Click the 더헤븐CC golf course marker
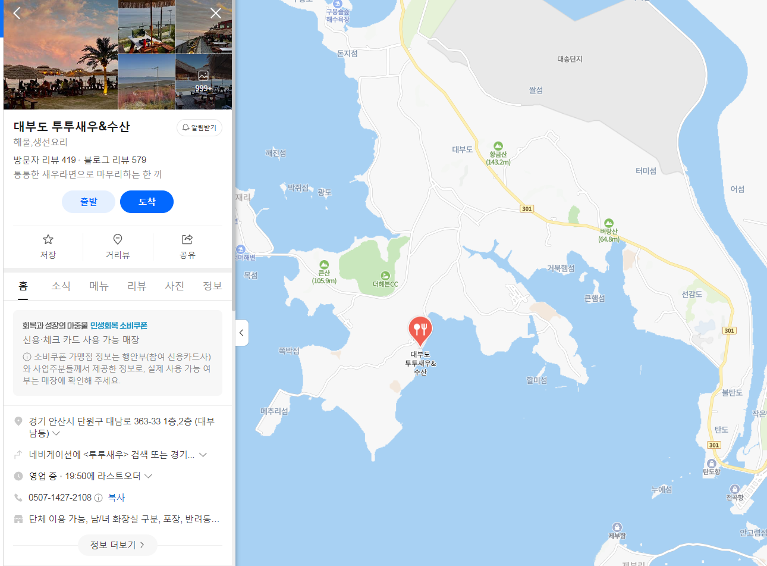767x566 pixels. coord(385,276)
